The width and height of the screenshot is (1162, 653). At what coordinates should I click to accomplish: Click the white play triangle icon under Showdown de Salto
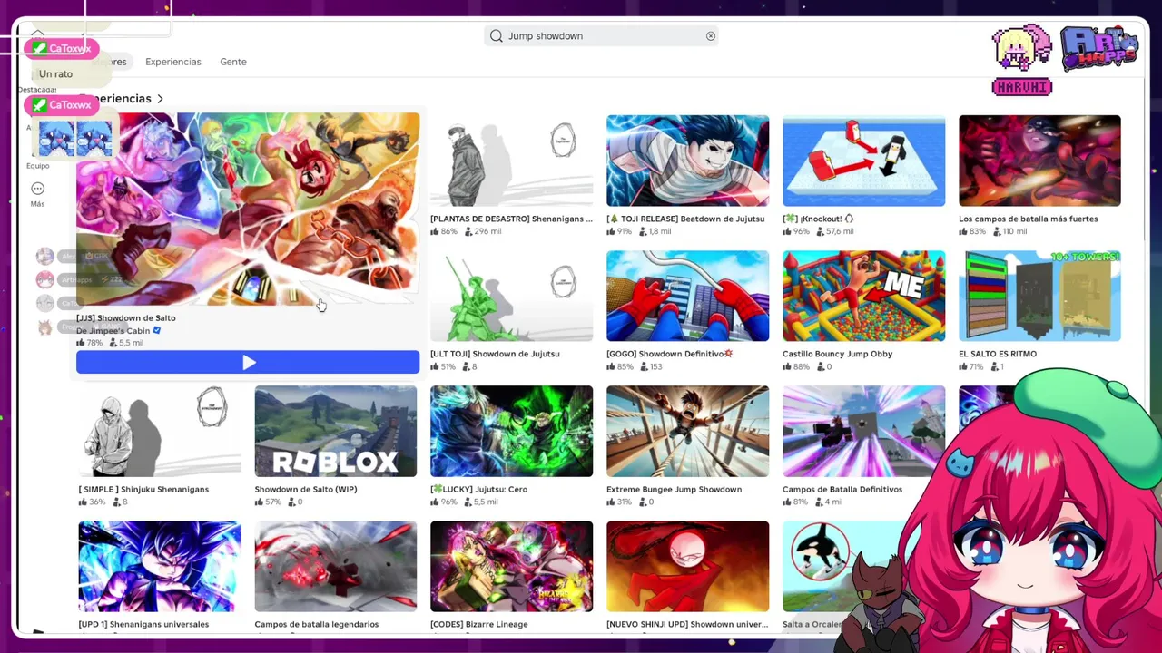point(249,363)
